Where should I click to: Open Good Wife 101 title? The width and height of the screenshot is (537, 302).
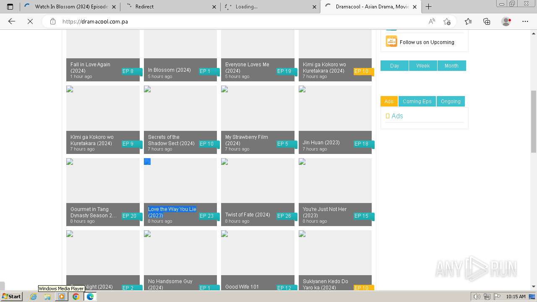point(242,287)
